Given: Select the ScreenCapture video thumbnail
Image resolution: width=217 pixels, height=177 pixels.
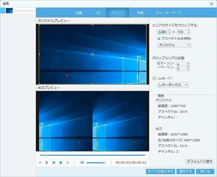Looking at the screenshot, I should point(9,10).
